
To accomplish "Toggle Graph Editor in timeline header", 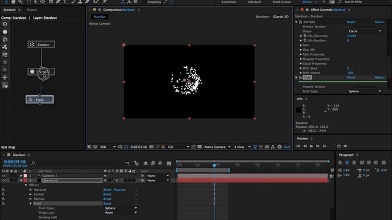I will point(169,163).
